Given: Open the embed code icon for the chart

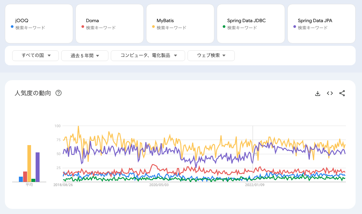Looking at the screenshot, I should point(330,93).
